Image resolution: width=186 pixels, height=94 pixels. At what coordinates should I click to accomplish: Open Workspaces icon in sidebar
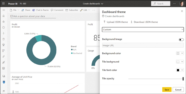4,76
